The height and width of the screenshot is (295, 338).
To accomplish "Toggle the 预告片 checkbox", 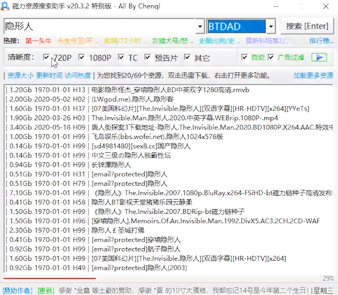I will pyautogui.click(x=147, y=57).
